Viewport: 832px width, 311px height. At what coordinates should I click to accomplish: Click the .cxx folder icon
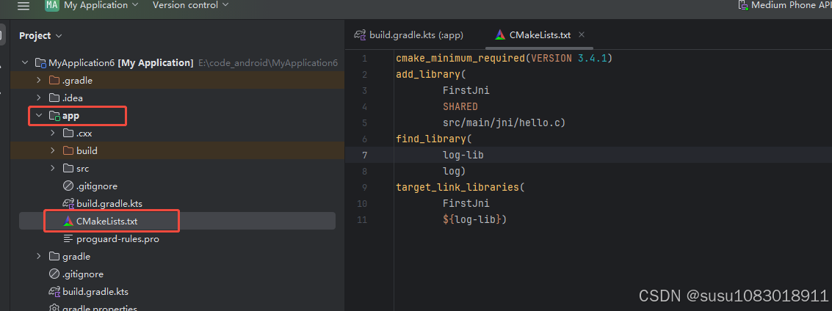click(68, 133)
